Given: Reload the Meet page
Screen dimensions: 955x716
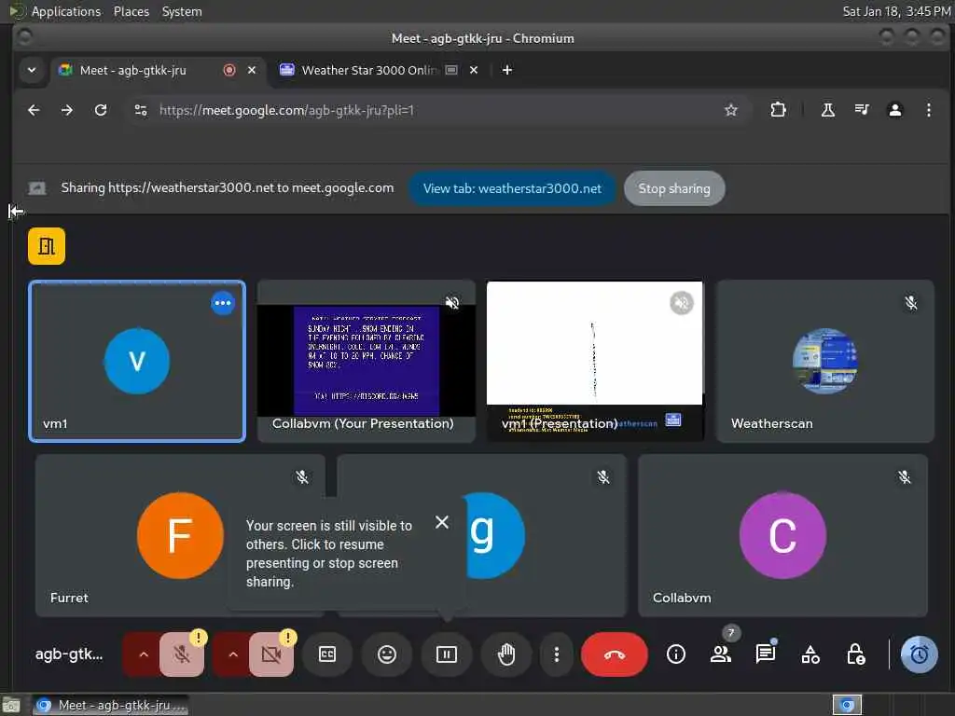Looking at the screenshot, I should tap(101, 110).
